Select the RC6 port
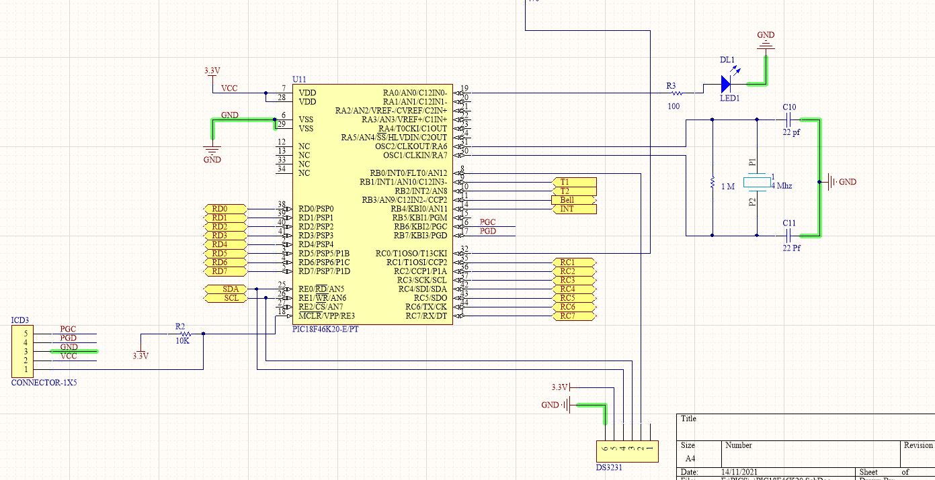This screenshot has height=480, width=935. (574, 307)
